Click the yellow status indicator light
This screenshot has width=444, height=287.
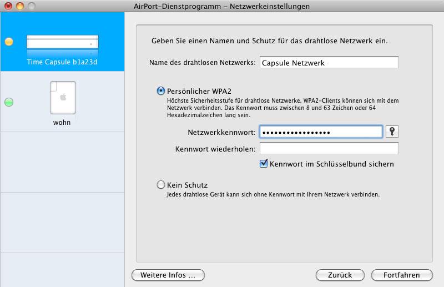pos(9,42)
